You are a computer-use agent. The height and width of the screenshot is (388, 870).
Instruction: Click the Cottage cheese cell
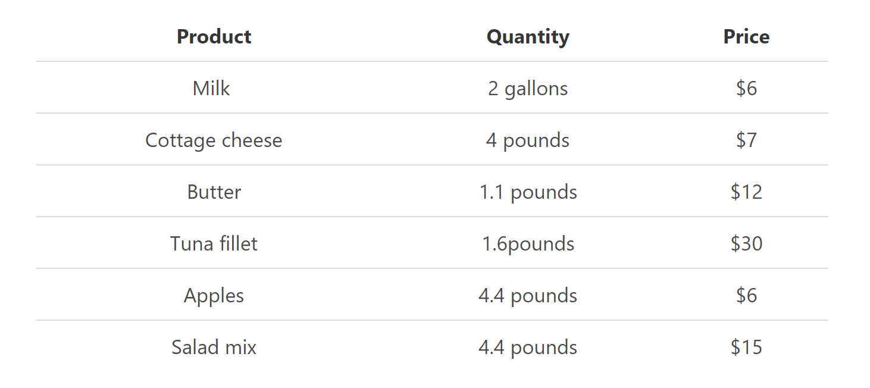[x=214, y=140]
